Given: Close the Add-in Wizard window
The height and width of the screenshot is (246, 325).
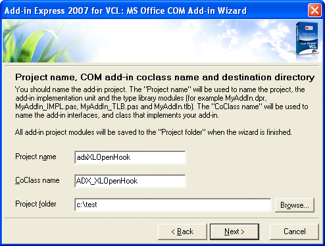Looking at the screenshot, I should click(314, 10).
